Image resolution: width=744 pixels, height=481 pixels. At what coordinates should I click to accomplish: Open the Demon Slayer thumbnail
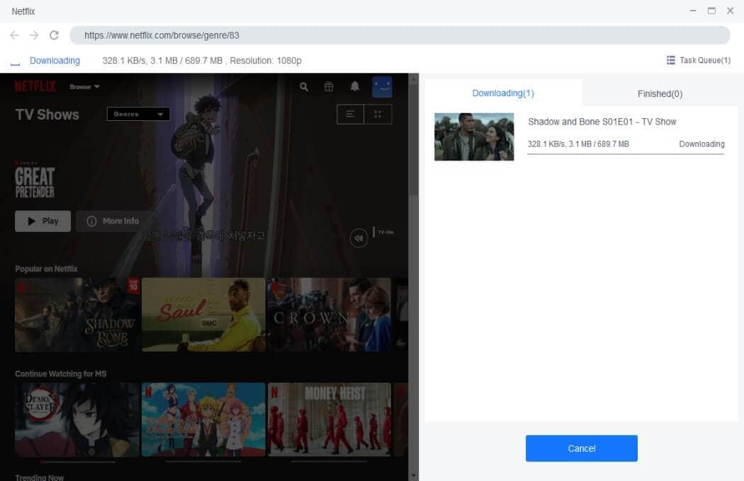pyautogui.click(x=77, y=420)
